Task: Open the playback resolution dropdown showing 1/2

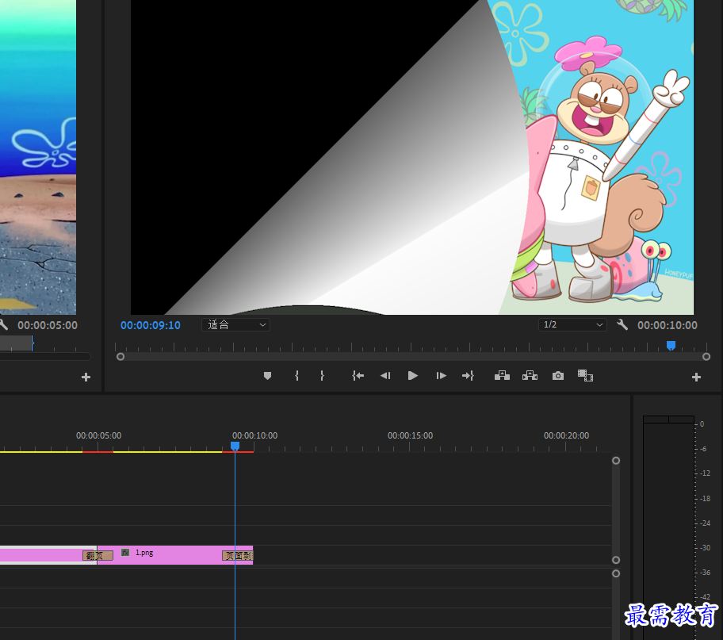Action: point(572,325)
